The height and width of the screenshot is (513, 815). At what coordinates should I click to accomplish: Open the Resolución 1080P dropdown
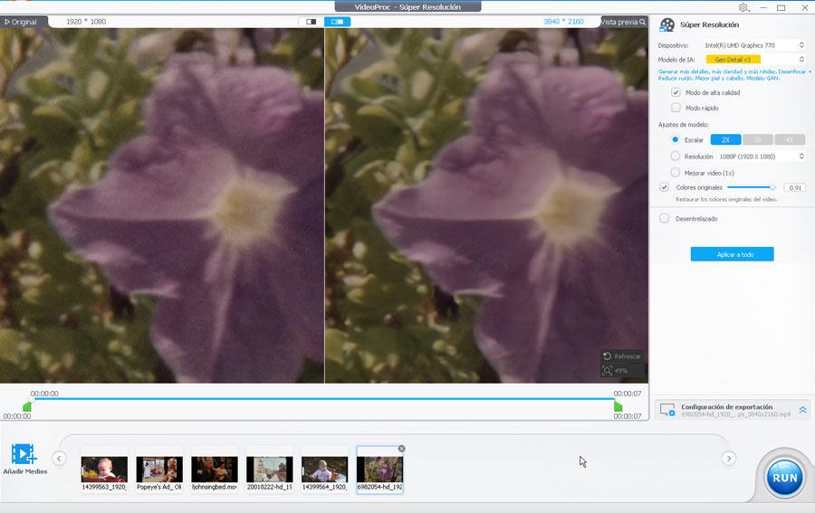762,157
